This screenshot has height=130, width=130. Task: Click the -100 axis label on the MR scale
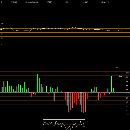(127, 115)
